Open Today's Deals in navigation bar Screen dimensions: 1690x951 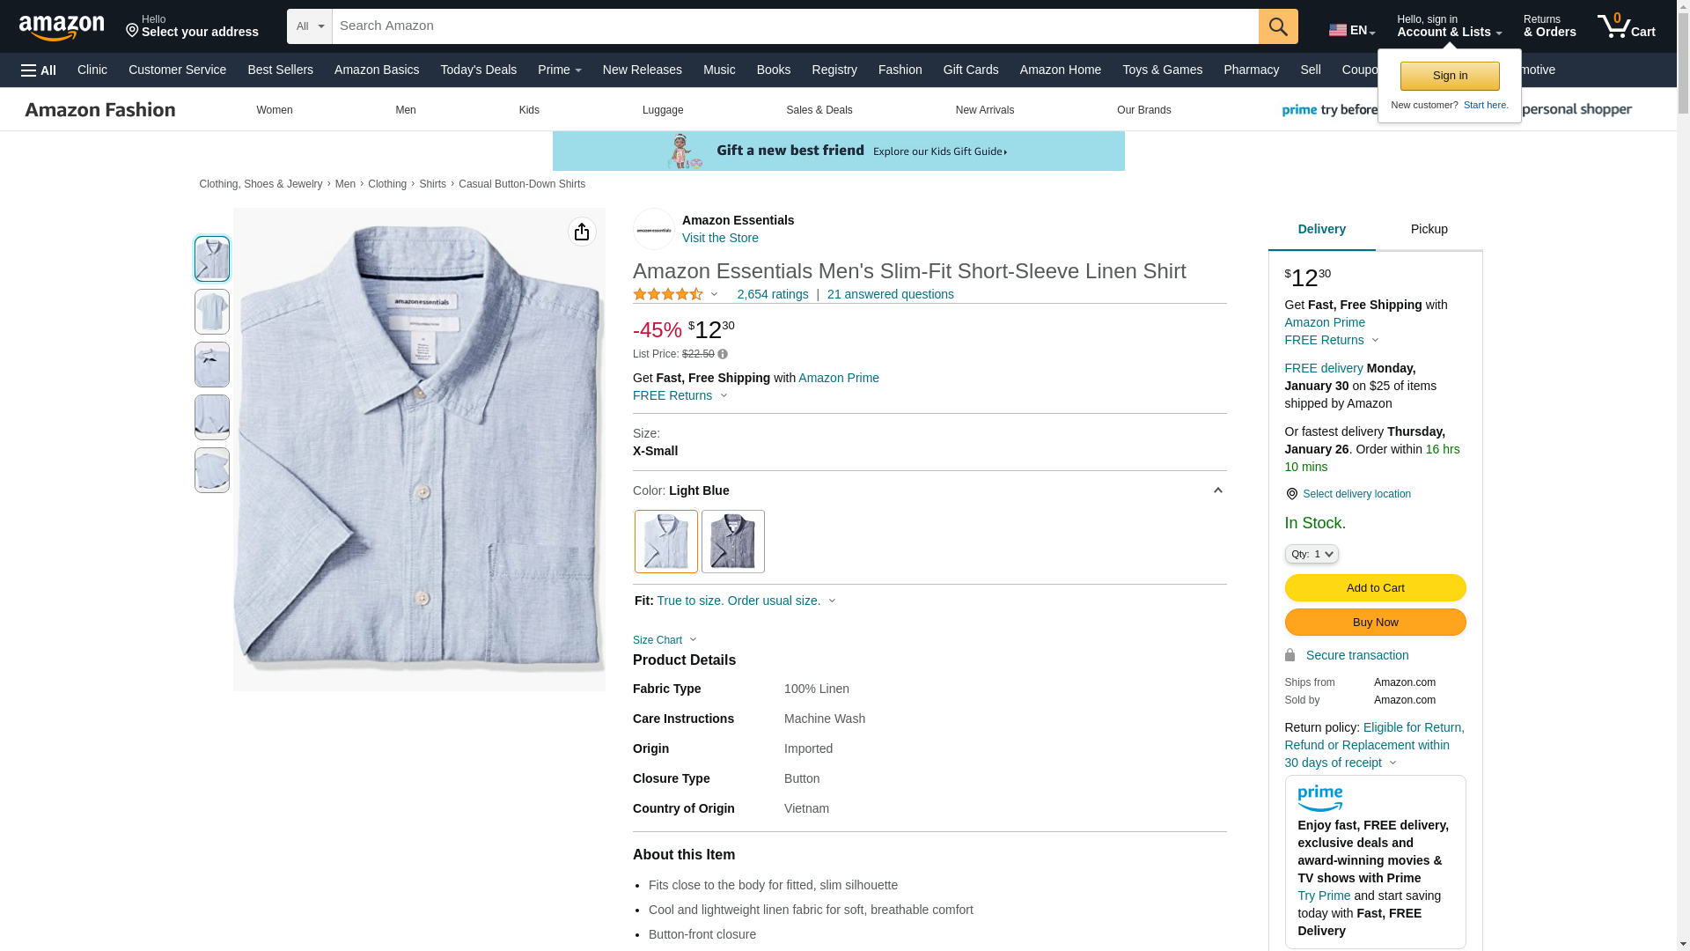pyautogui.click(x=478, y=70)
